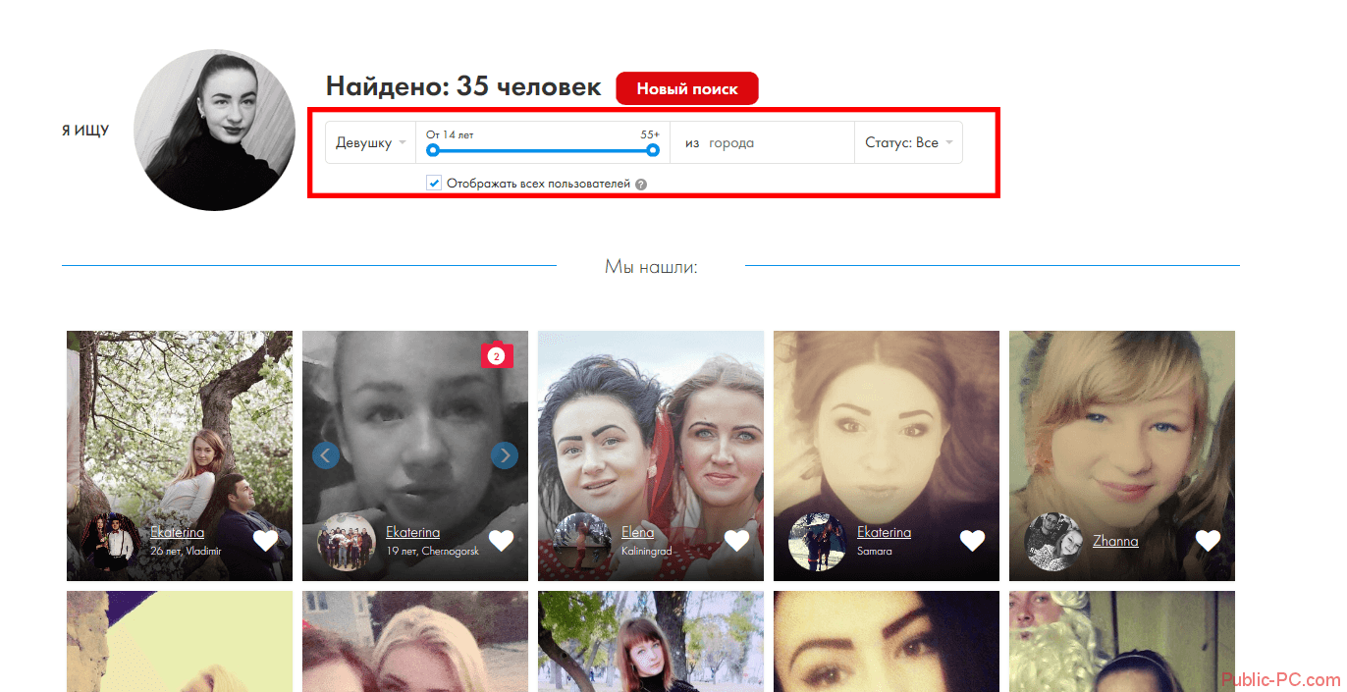The image size is (1347, 692).
Task: Click the maximum age 55+ slider handle
Action: tap(653, 150)
